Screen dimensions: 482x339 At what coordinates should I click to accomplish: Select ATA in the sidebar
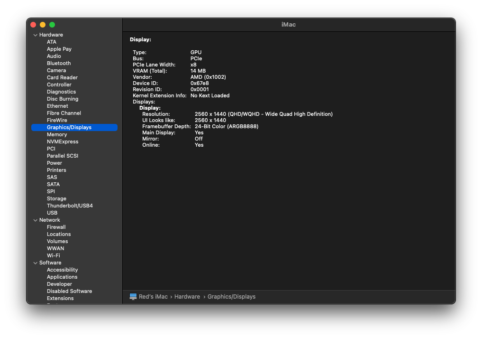click(x=52, y=42)
